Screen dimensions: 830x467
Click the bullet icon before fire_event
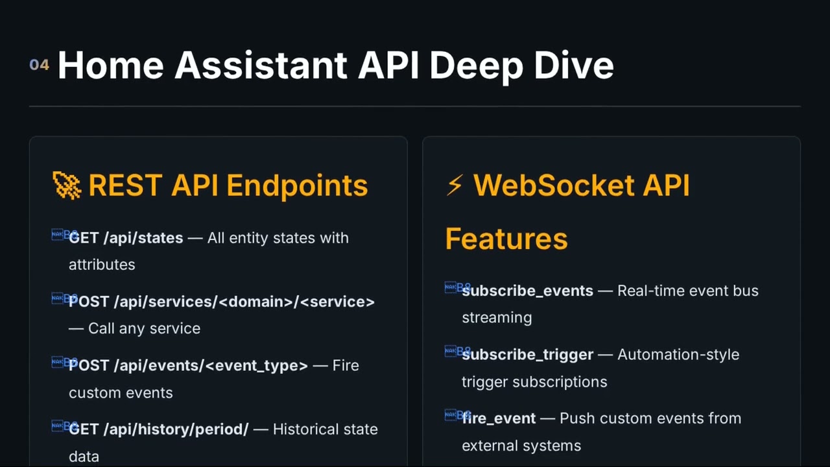pyautogui.click(x=454, y=415)
